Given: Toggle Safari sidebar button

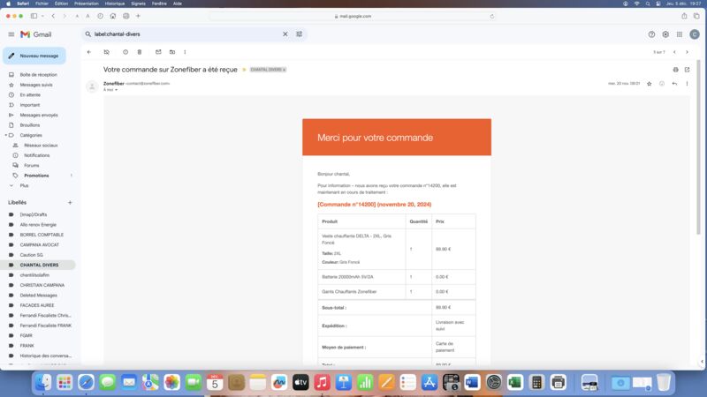Looking at the screenshot, I should click(x=34, y=16).
